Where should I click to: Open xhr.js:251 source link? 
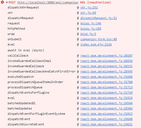coord(89,7)
